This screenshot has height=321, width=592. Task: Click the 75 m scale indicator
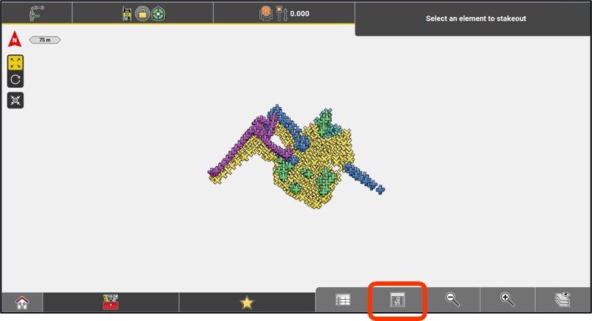[45, 40]
